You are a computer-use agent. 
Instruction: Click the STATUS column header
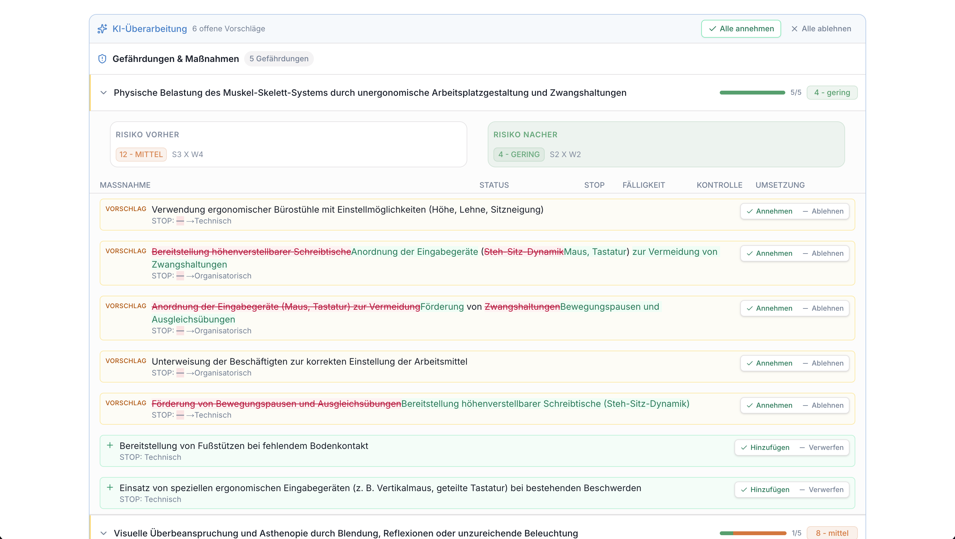(494, 185)
